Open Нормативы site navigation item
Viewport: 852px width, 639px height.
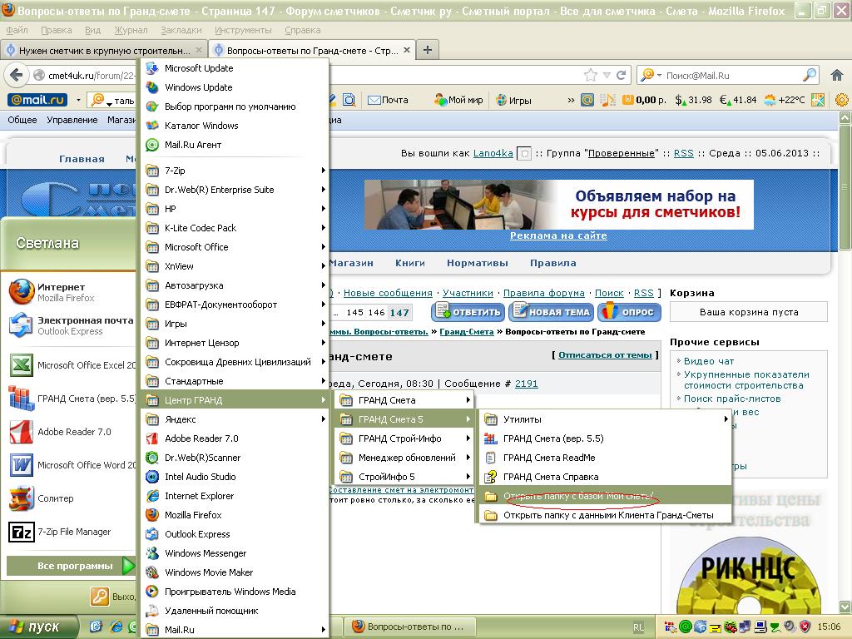(x=477, y=263)
